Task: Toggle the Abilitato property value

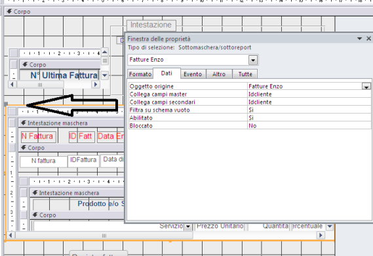Action: point(309,117)
